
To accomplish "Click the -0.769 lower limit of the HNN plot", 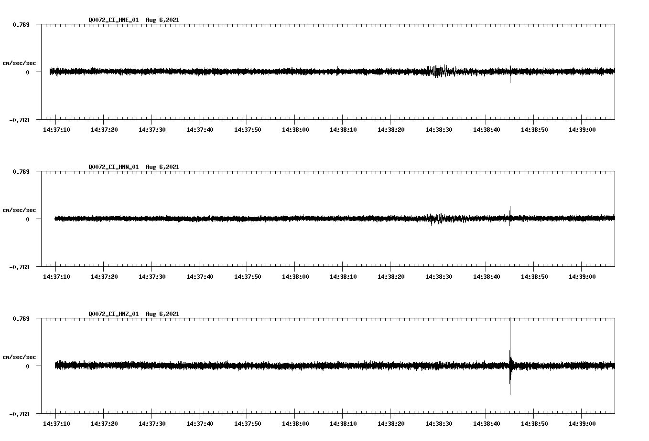I will [20, 267].
